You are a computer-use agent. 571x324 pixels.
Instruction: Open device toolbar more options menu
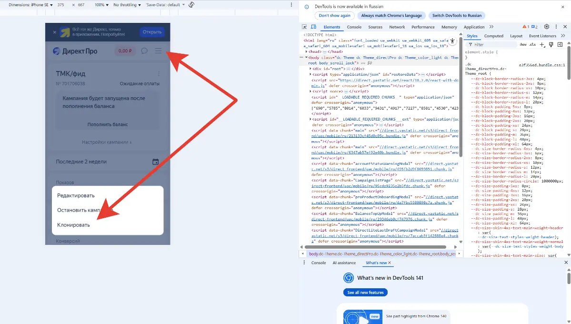pos(291,5)
